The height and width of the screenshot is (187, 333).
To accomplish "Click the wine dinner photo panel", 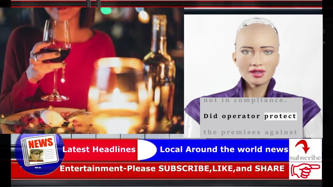I will [92, 70].
